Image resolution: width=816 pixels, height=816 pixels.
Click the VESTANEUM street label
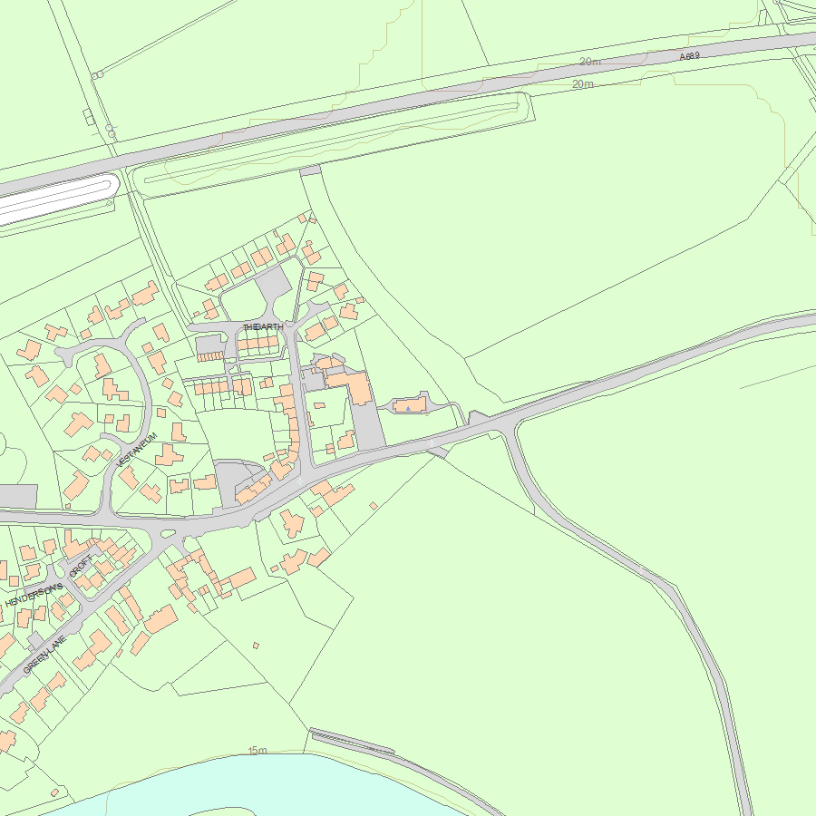coord(137,450)
